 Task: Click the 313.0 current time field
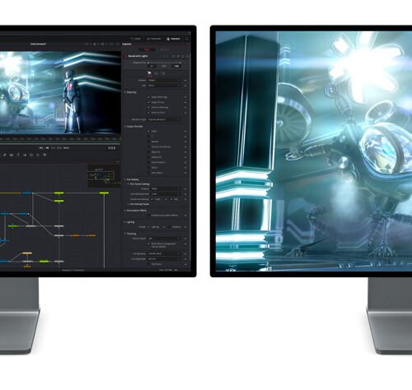(x=112, y=148)
